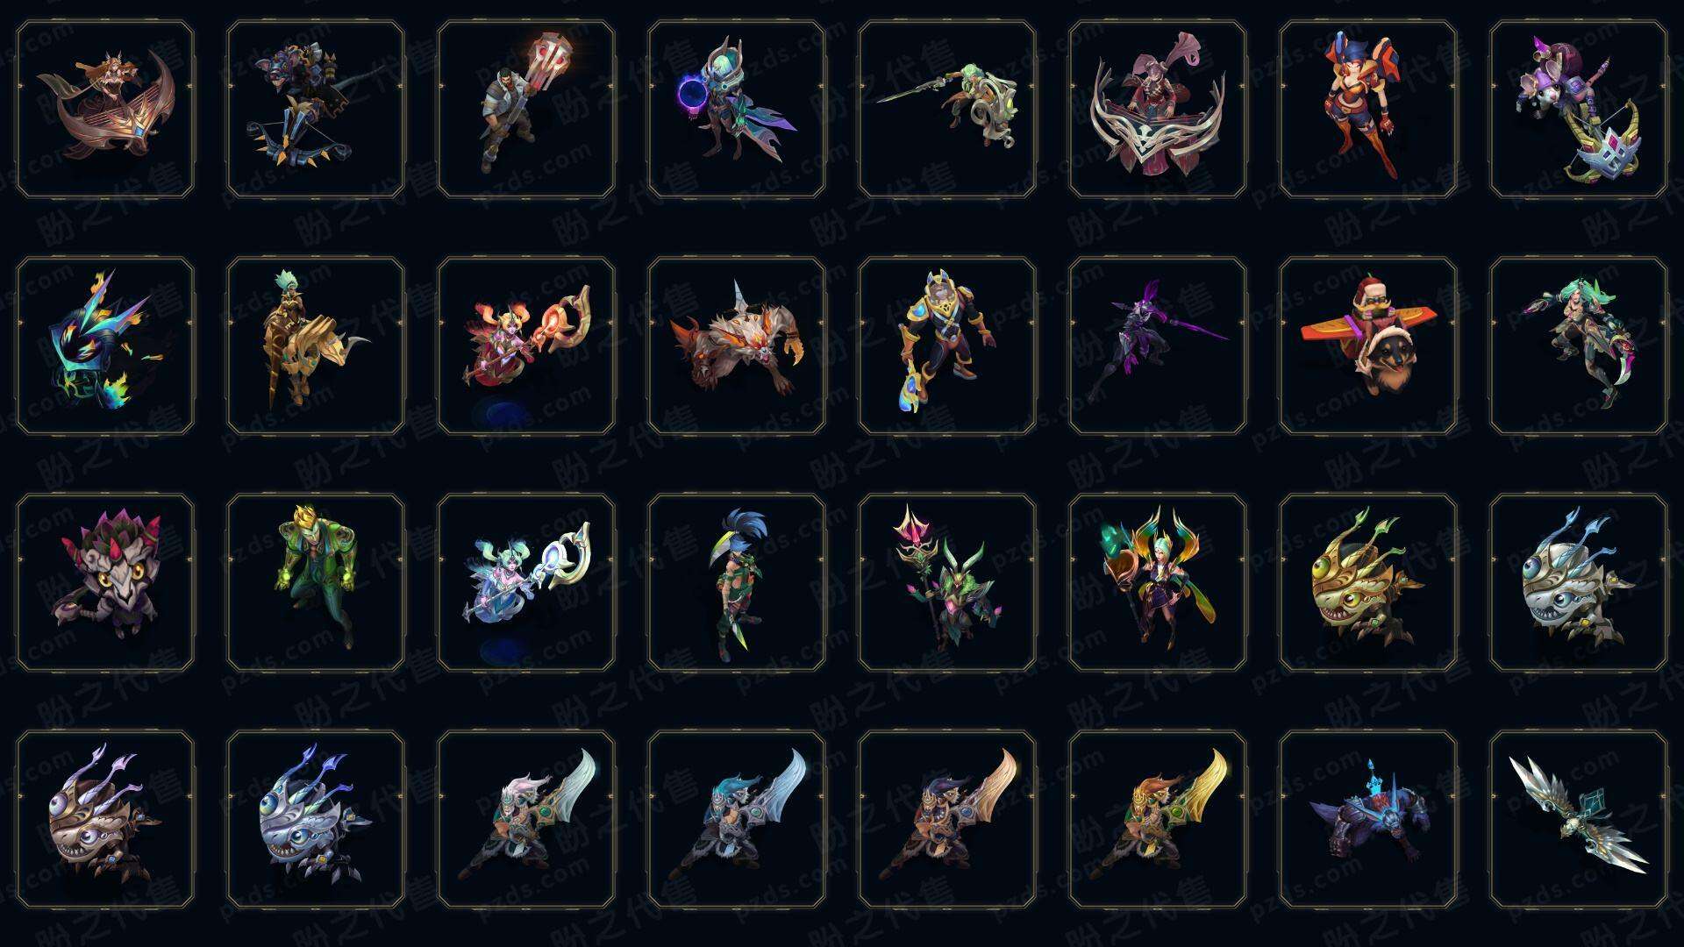Viewport: 1684px width, 947px height.
Task: Click the horned skull-faced small creature
Action: point(105,583)
